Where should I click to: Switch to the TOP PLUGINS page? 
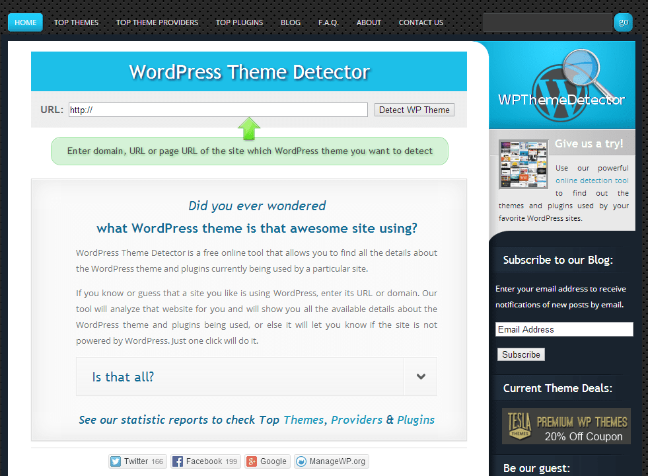(x=239, y=22)
